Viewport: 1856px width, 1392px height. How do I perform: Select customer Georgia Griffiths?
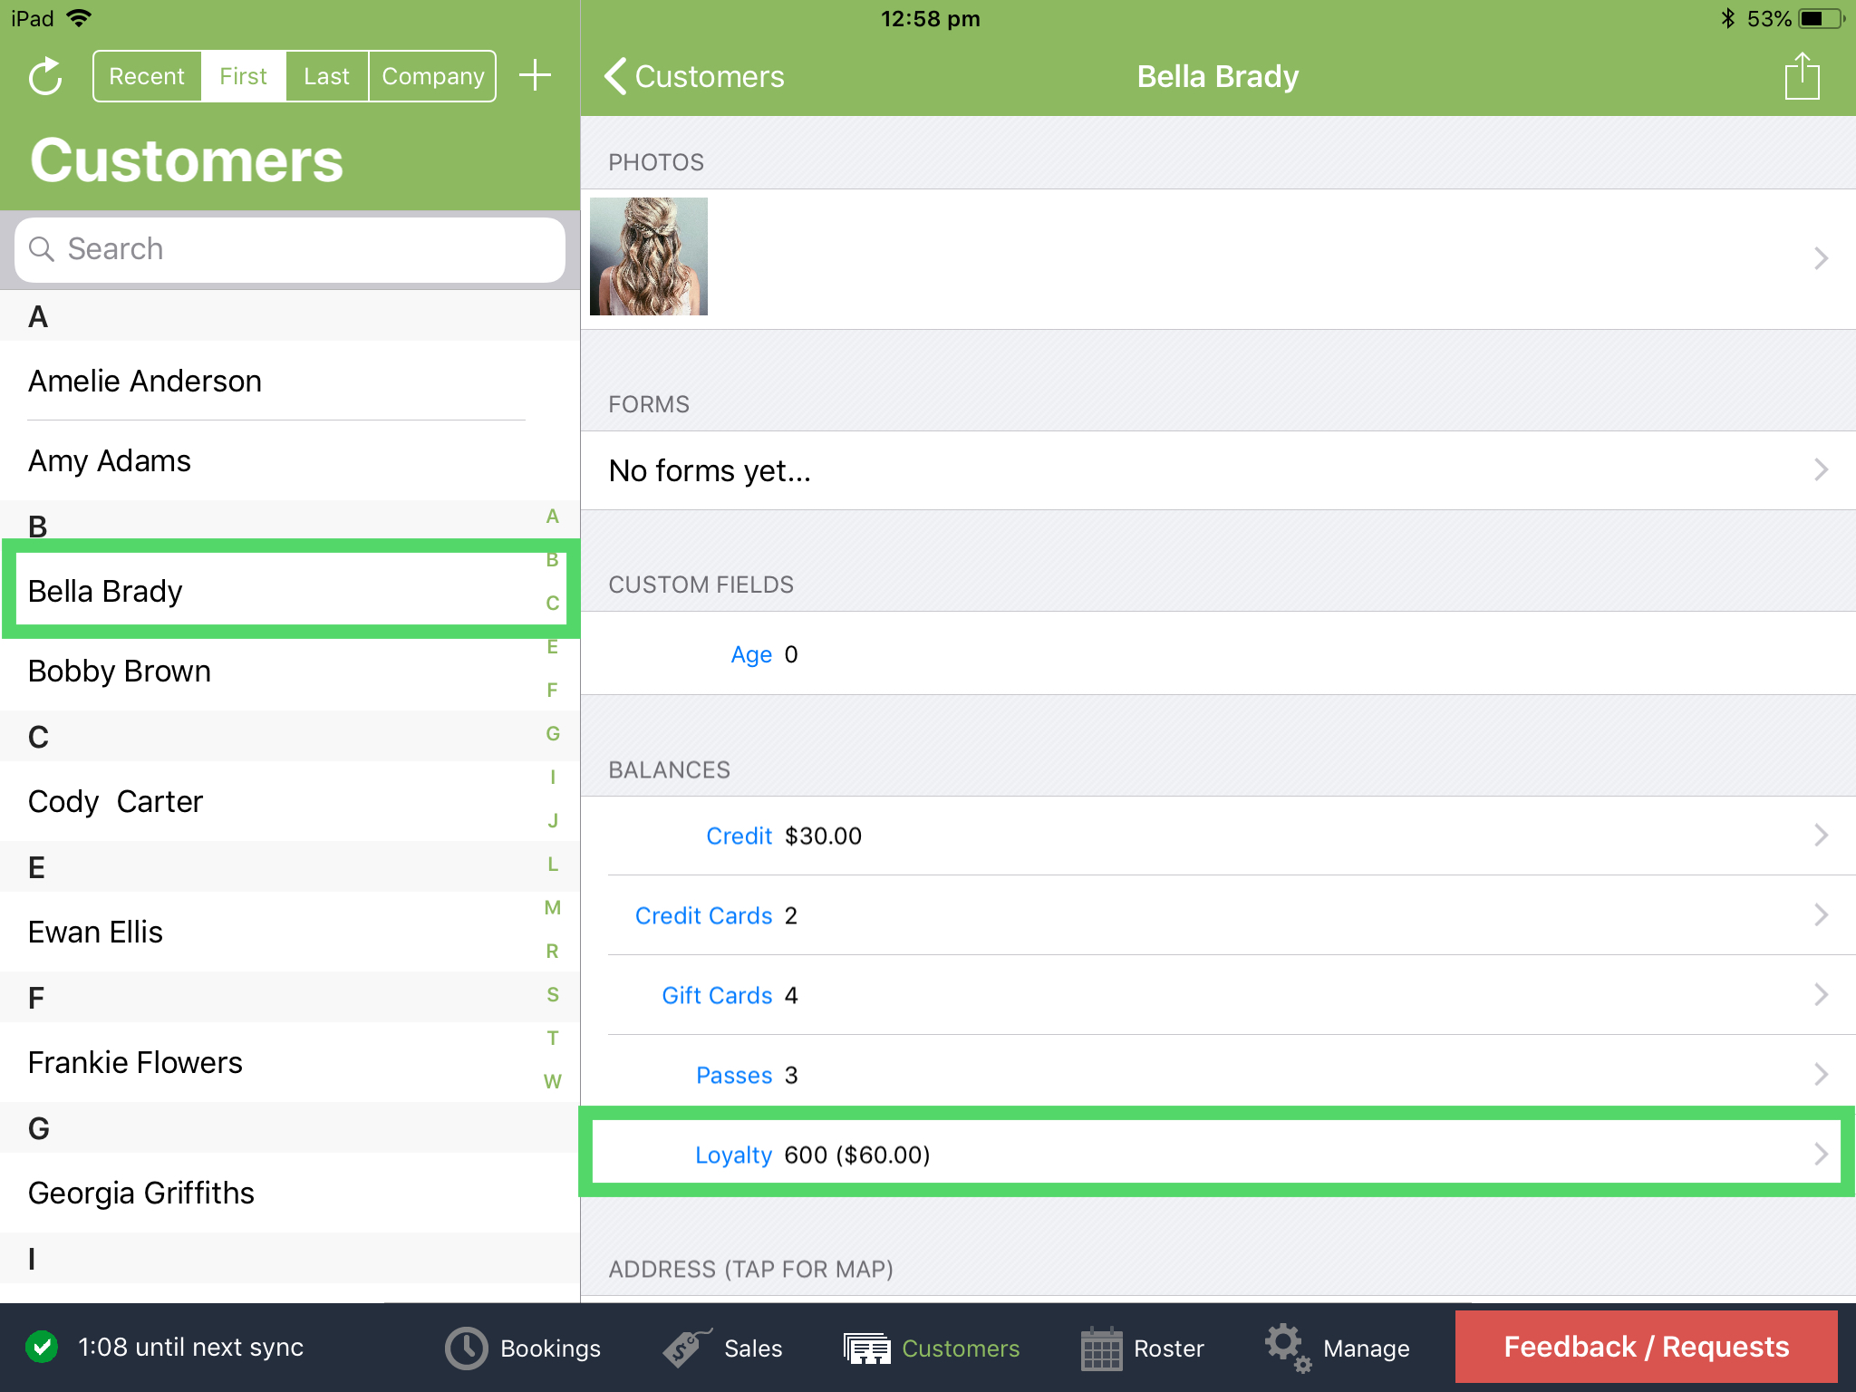(290, 1193)
